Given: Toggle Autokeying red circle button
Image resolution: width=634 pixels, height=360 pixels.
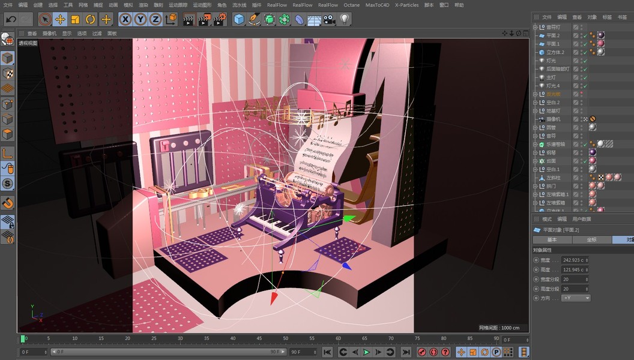Looking at the screenshot, I should click(433, 352).
